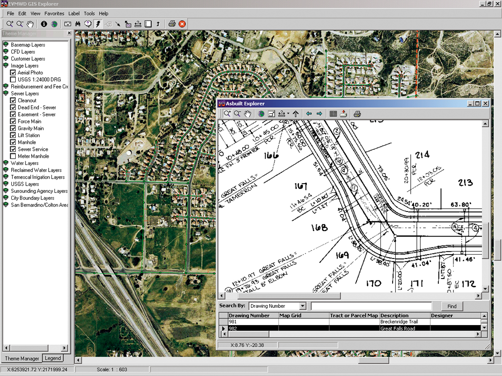Open the query help bubble tool
Viewport: 502px width, 376px height.
click(x=88, y=23)
